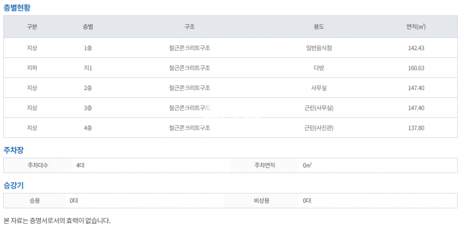
Task: Click the 층별현황 section heading
Action: (17, 8)
